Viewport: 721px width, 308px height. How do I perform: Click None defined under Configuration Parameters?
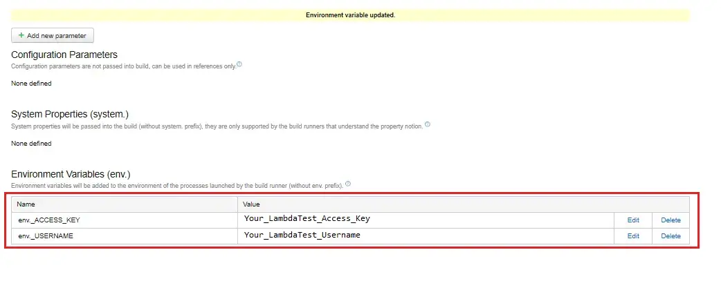point(31,84)
